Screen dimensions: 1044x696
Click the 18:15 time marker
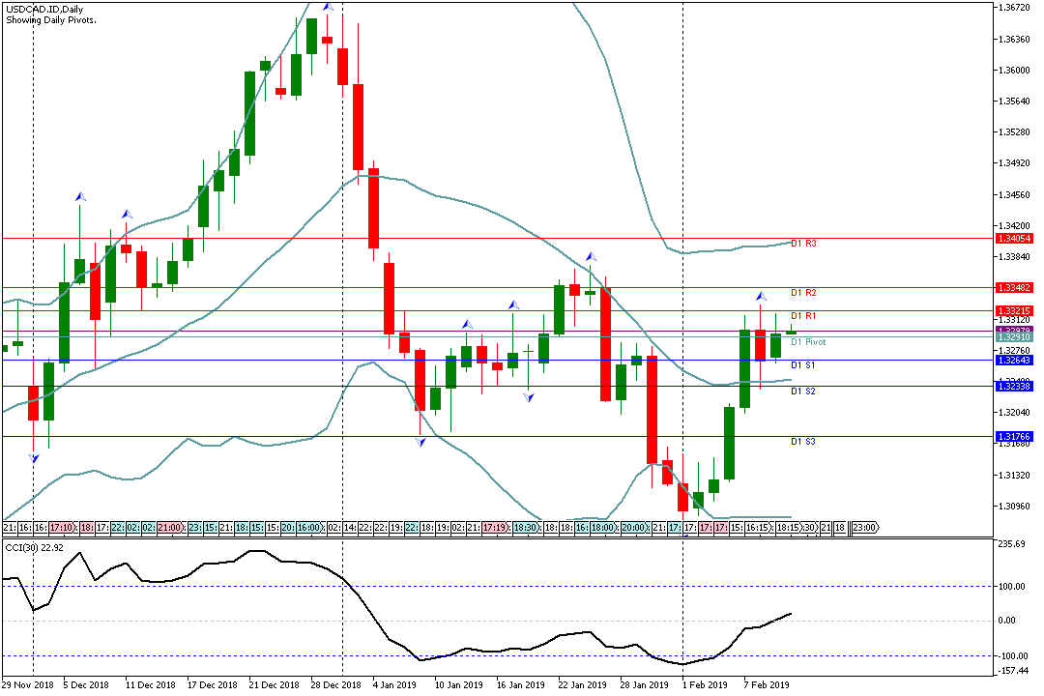(x=790, y=528)
